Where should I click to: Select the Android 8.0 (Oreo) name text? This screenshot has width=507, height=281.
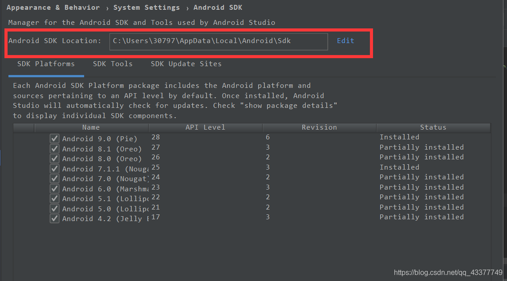tap(102, 159)
